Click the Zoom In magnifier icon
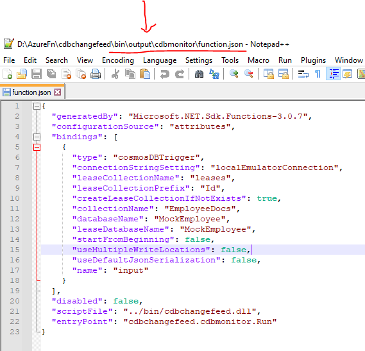This screenshot has width=365, height=351. pos(234,74)
